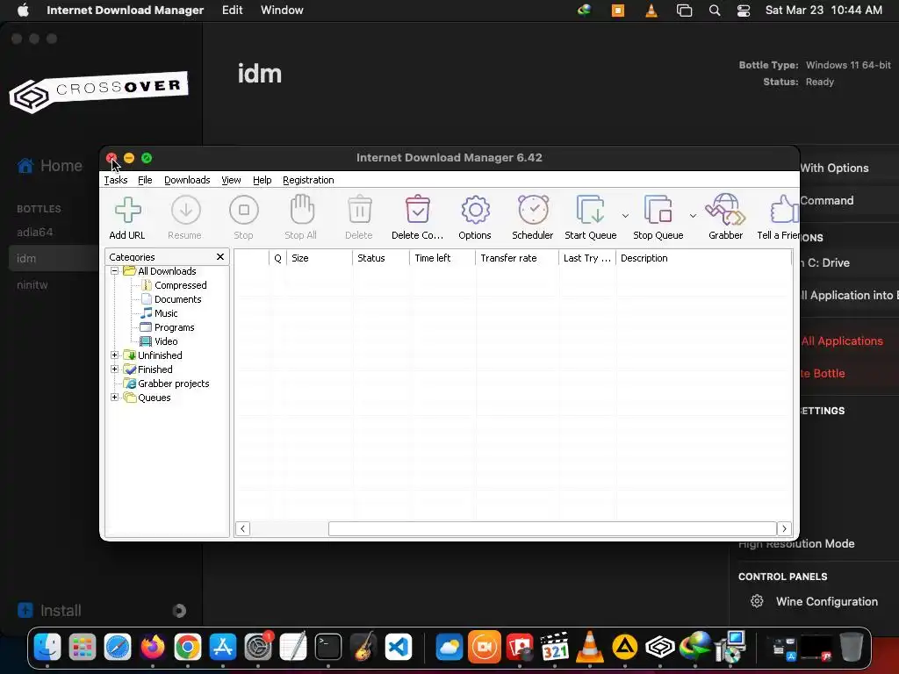Viewport: 899px width, 674px height.
Task: Click the Stop Queue icon
Action: tap(658, 209)
